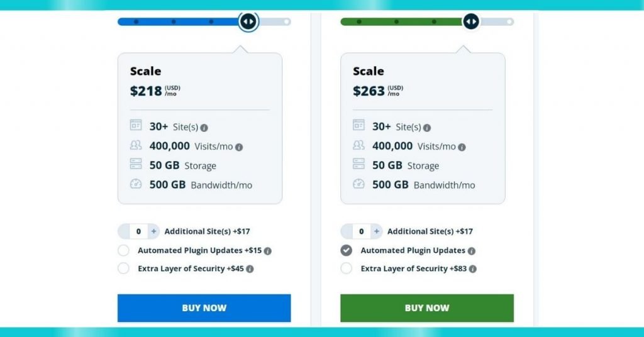Increase additional sites with plus in blue plan
Screen dimensions: 644x337
[153, 231]
